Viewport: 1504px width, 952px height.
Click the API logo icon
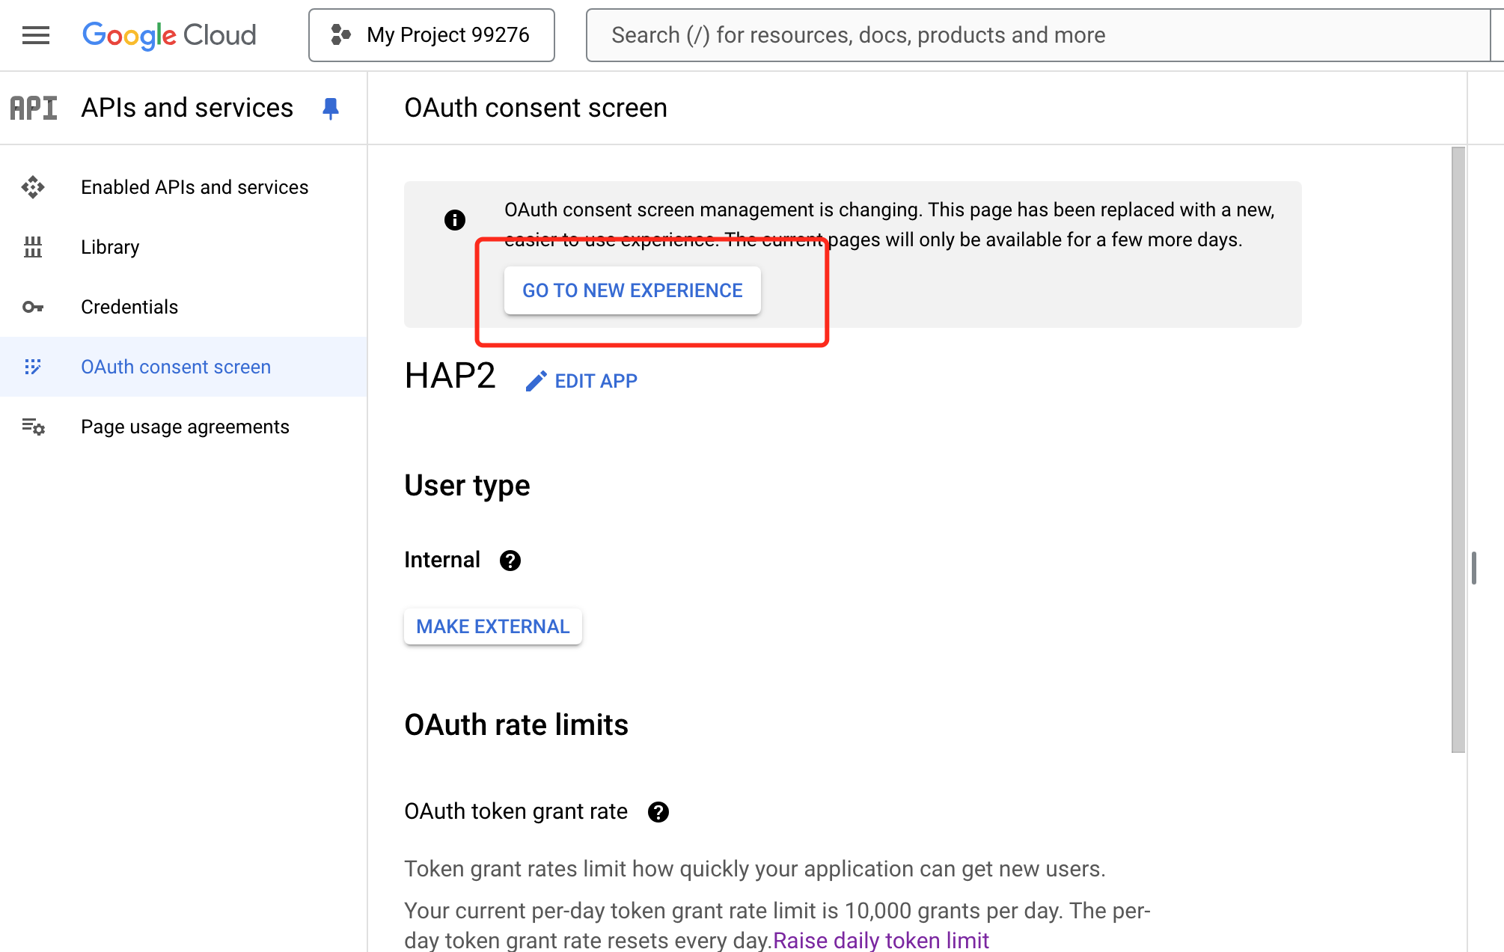[x=34, y=108]
